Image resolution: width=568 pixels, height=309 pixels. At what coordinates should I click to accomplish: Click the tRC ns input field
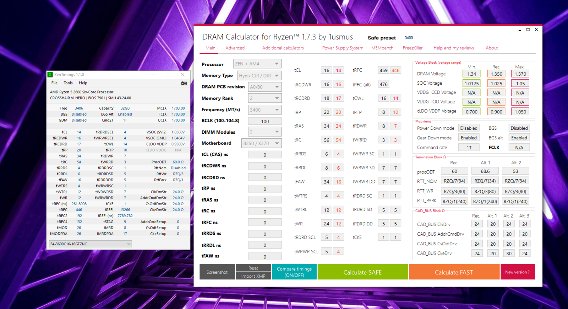265,212
